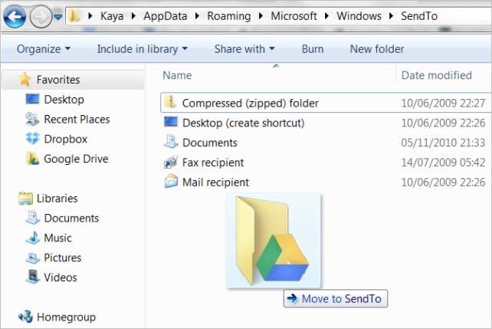The width and height of the screenshot is (492, 329).
Task: Select the Mail recipient envelope icon
Action: click(x=171, y=182)
